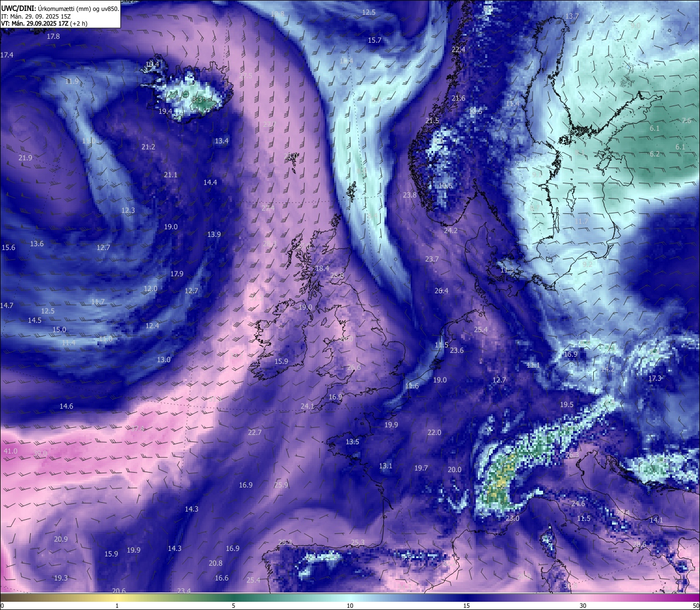The image size is (700, 610).
Task: Click the 14.4 value on the map
Action: pyautogui.click(x=210, y=183)
